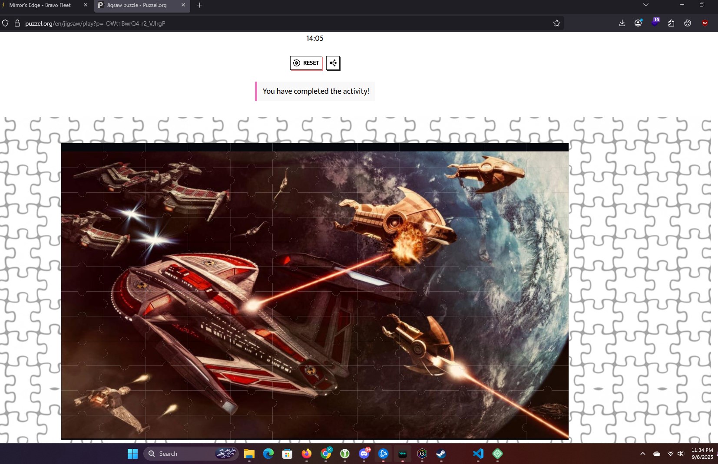718x464 pixels.
Task: Open the volume control in system tray
Action: tap(681, 454)
